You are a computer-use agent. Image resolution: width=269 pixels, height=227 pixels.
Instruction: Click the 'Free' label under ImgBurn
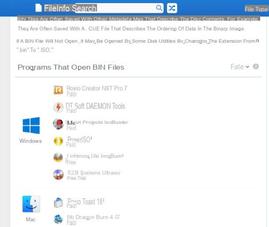click(71, 162)
